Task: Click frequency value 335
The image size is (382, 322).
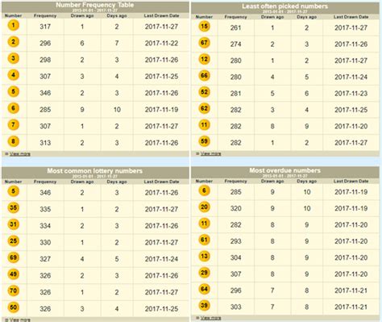Action: pyautogui.click(x=45, y=209)
